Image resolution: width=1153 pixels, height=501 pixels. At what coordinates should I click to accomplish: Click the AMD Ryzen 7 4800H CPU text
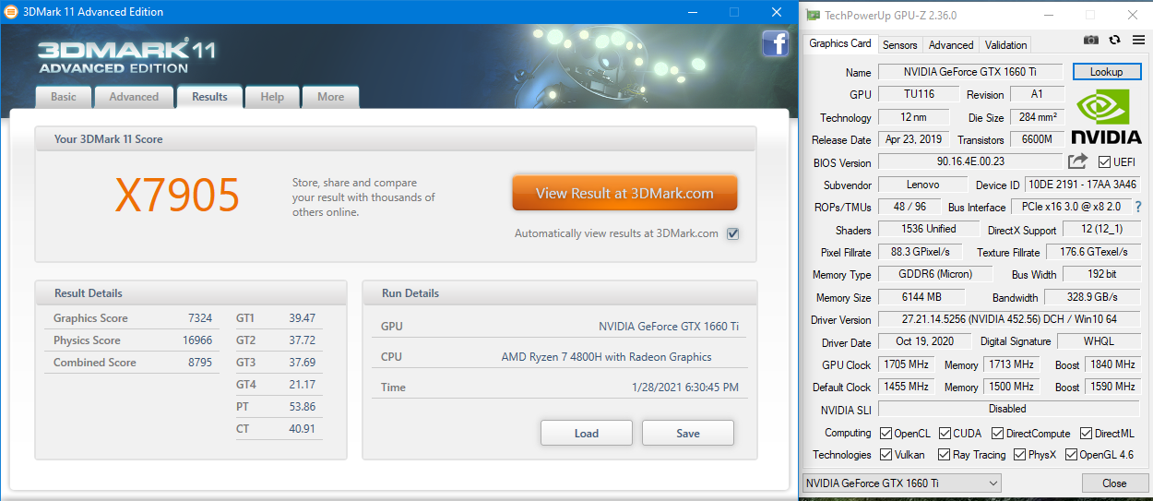[x=607, y=357]
